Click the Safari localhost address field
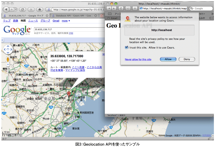 click(163, 9)
